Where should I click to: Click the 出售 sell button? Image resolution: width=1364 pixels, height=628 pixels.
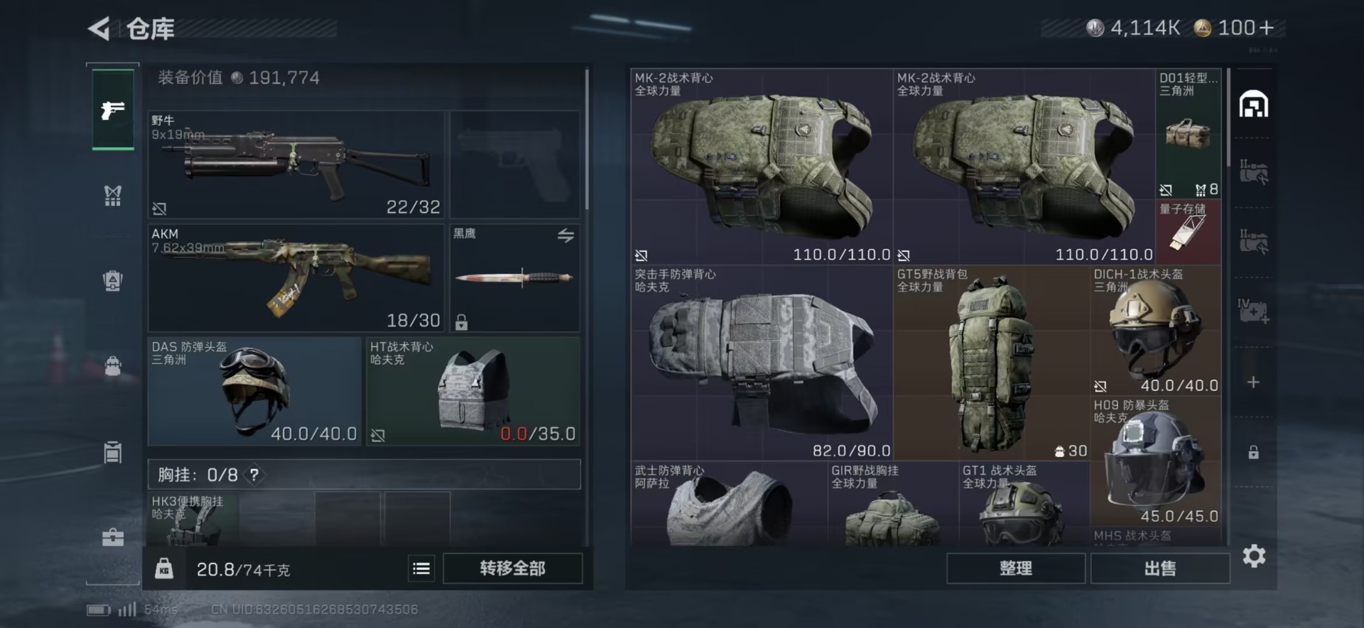coord(1160,568)
